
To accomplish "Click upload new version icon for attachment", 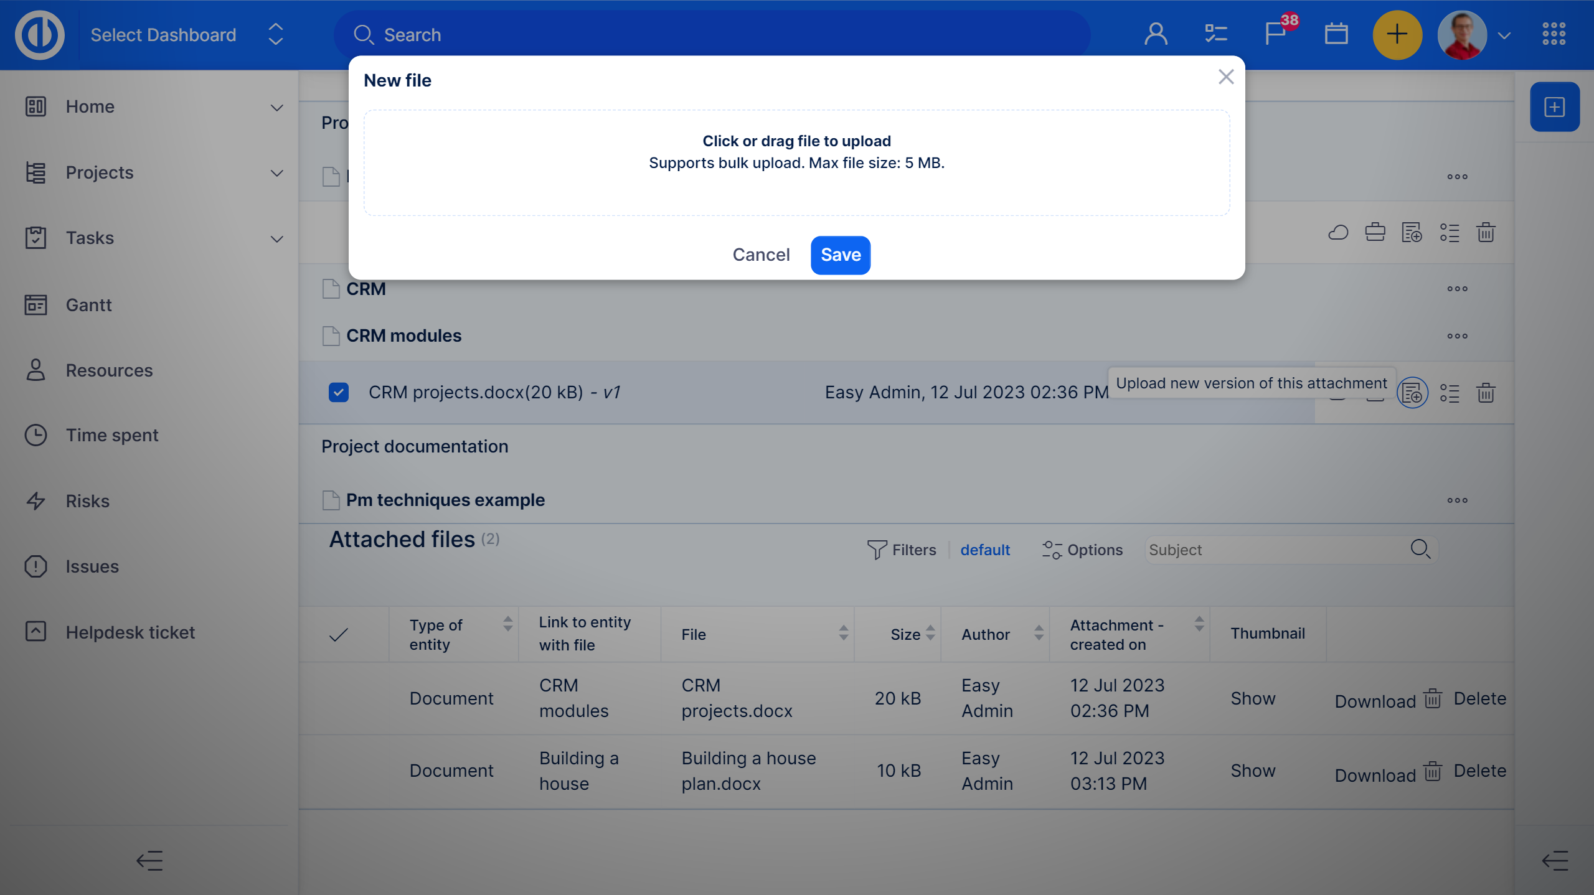I will tap(1412, 393).
